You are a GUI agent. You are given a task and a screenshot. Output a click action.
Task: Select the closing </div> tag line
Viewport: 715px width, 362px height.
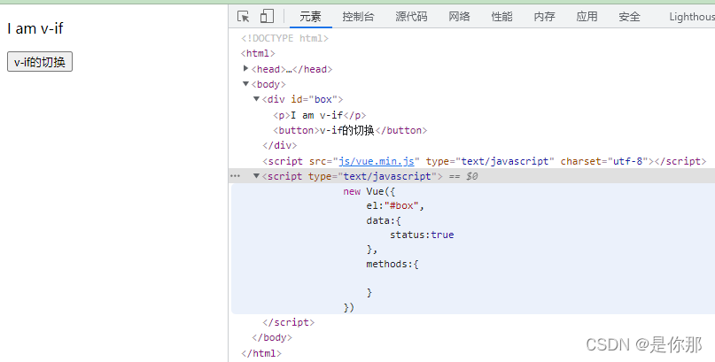pos(279,145)
